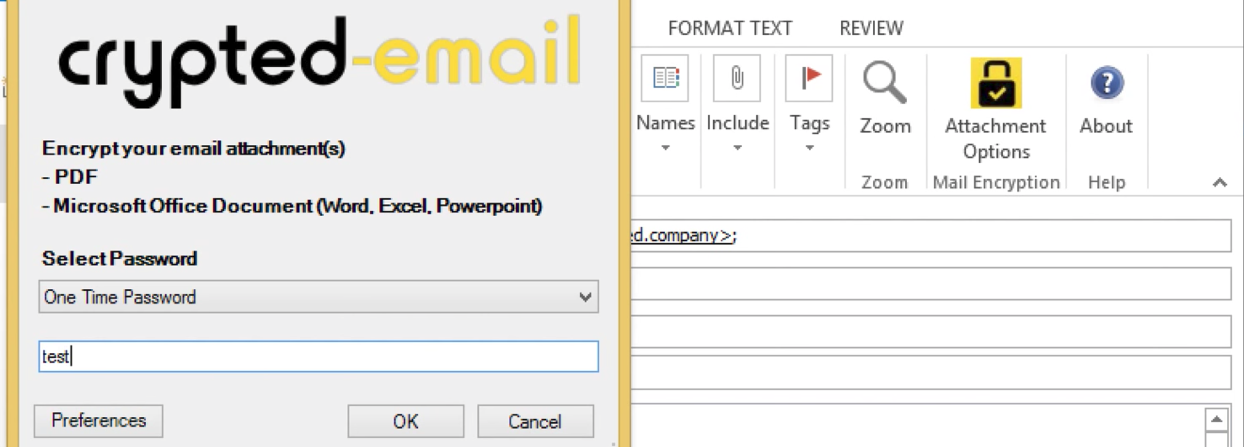Screen dimensions: 1244x447
Task: Click the Zoom magnifier icon
Action: [885, 82]
